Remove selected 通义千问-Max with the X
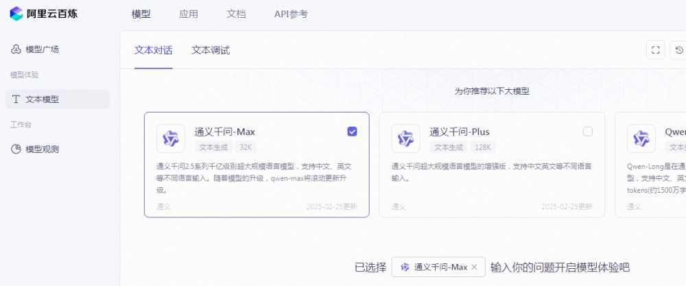 pos(474,267)
